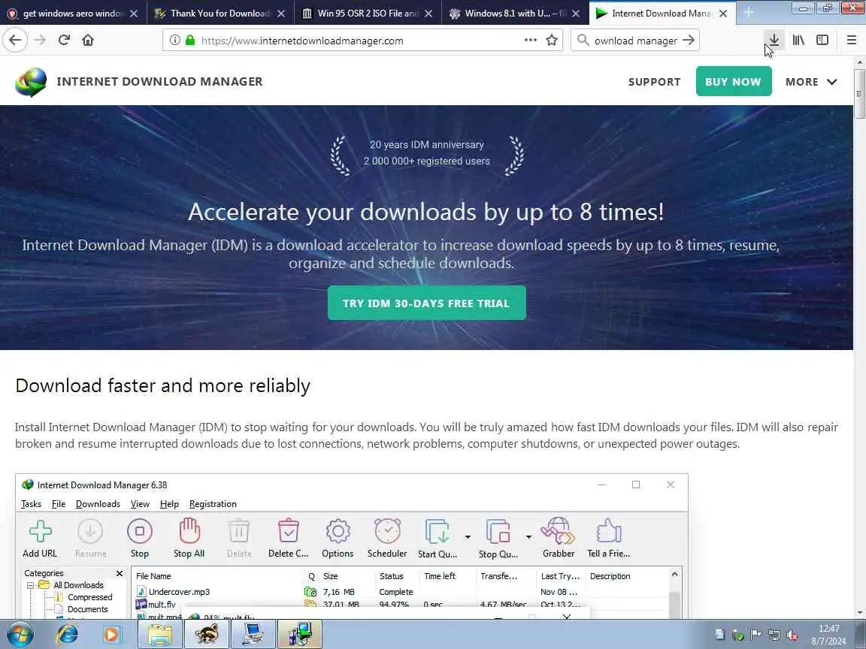
Task: Close the 'Thank You for Download' tab
Action: pyautogui.click(x=281, y=14)
